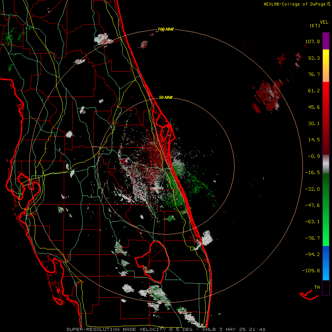Click the 50 NMI range ring label
Image resolution: width=332 pixels, height=332 pixels.
pos(166,97)
